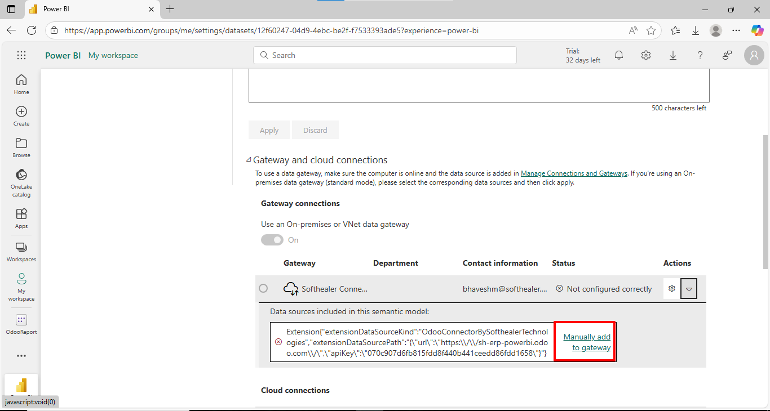Open Power BI settings gear in header

(646, 55)
